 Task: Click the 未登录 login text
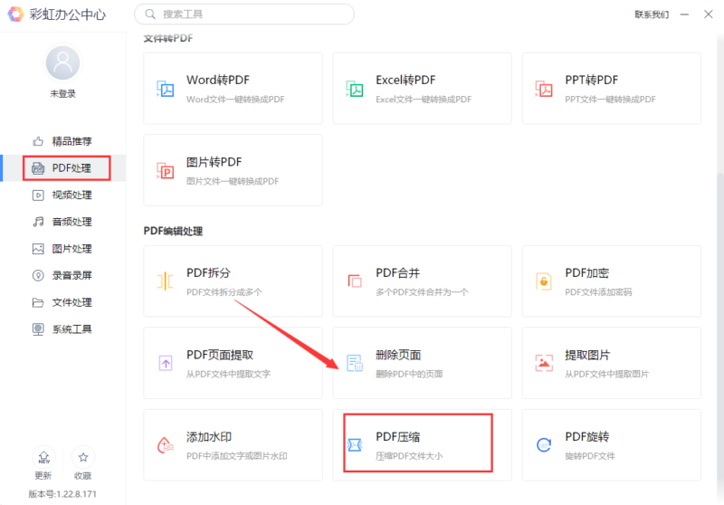(x=62, y=94)
